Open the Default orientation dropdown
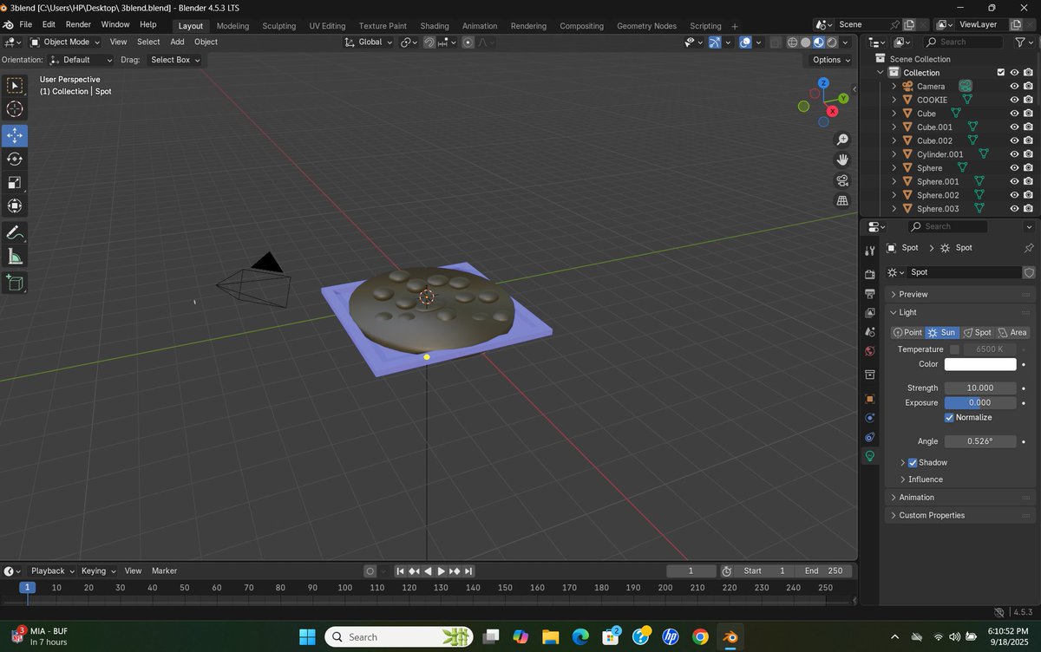This screenshot has height=652, width=1041. 81,60
